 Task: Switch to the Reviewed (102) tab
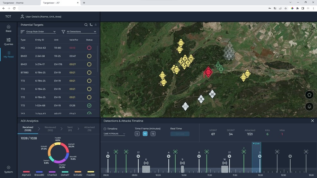pos(50,129)
